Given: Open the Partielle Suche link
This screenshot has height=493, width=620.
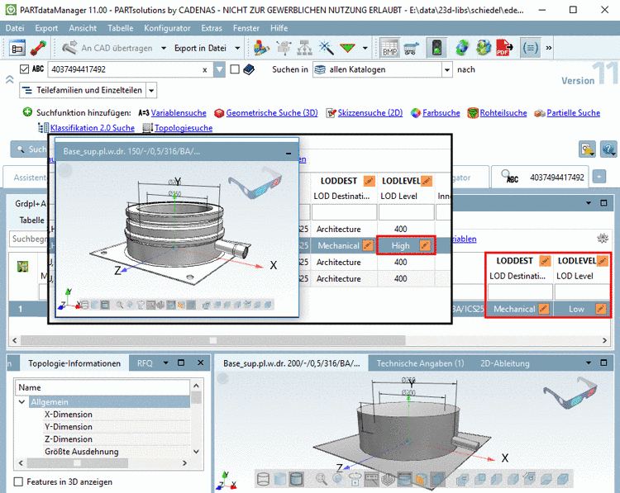Looking at the screenshot, I should point(574,113).
